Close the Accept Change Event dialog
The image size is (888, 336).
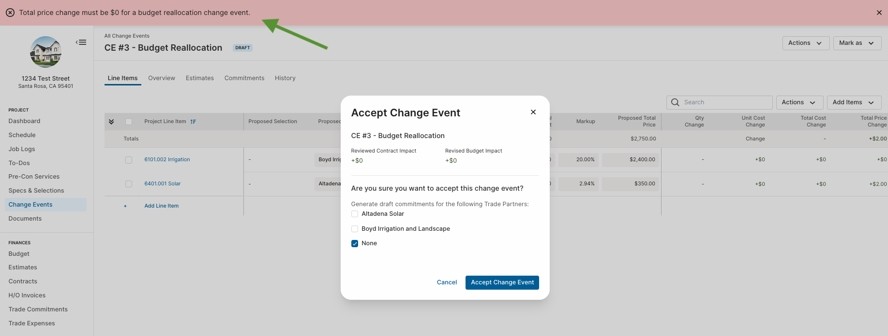(x=533, y=112)
